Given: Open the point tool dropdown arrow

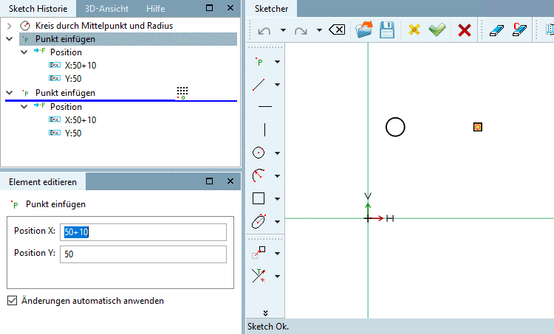Looking at the screenshot, I should coord(277,62).
